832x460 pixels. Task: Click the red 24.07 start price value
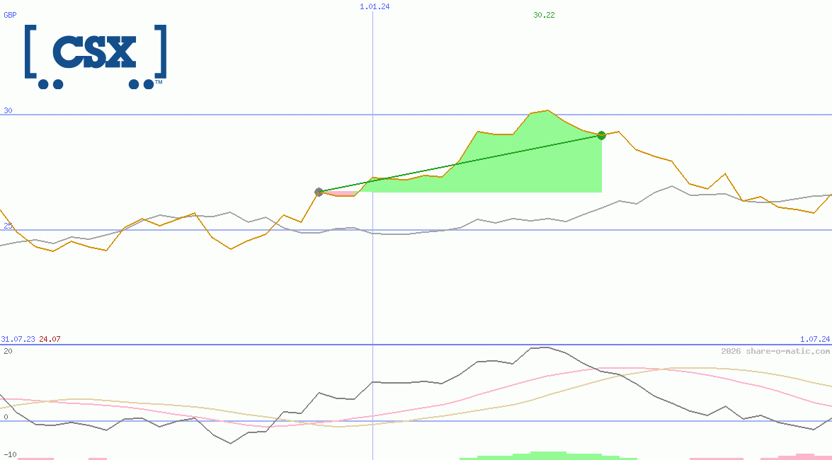point(50,339)
